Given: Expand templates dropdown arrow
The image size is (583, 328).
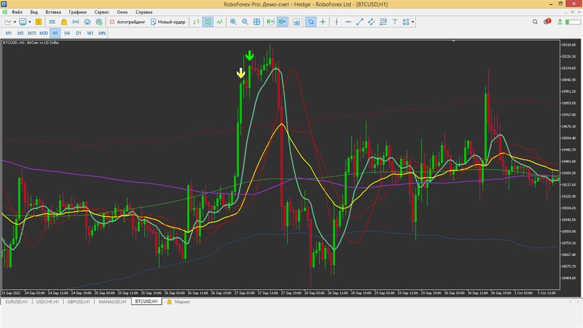Looking at the screenshot, I should [x=30, y=22].
